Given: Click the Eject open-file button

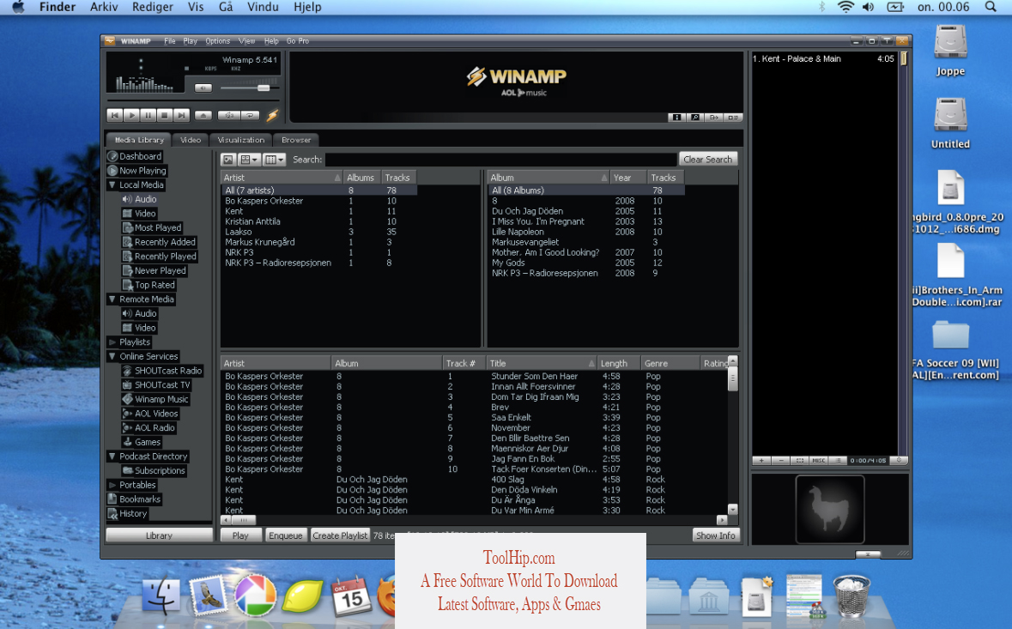Looking at the screenshot, I should pos(203,116).
